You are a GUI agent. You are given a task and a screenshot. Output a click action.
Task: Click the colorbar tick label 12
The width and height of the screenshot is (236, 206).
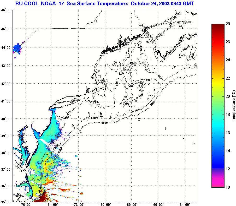228,169
